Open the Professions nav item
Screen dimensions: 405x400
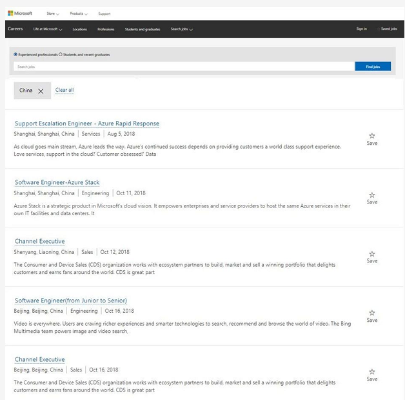pos(106,29)
